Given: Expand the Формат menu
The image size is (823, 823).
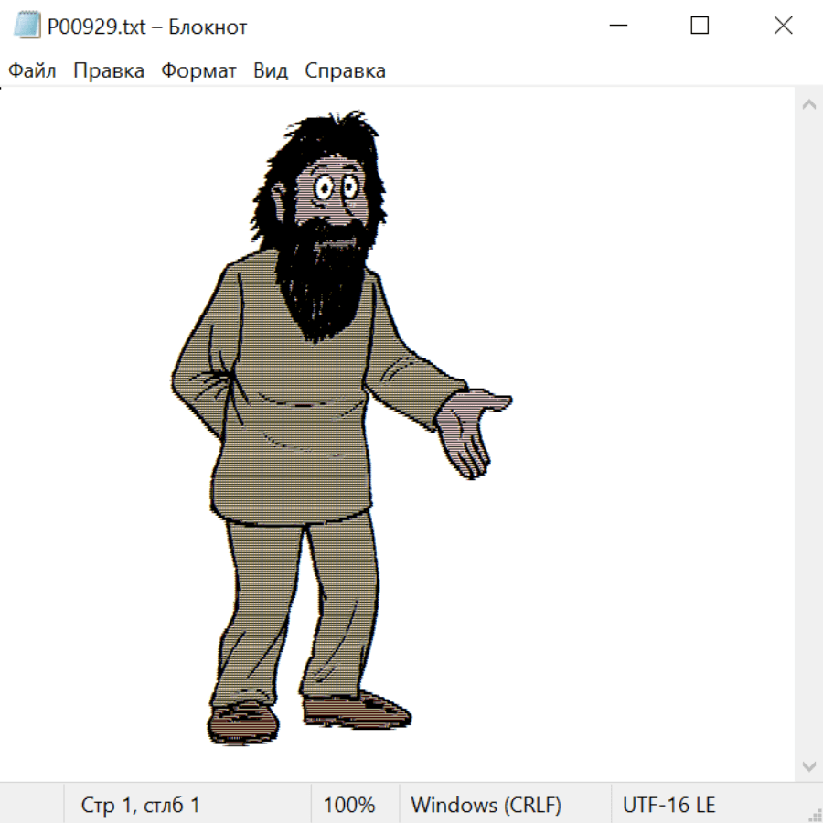Looking at the screenshot, I should coord(198,71).
